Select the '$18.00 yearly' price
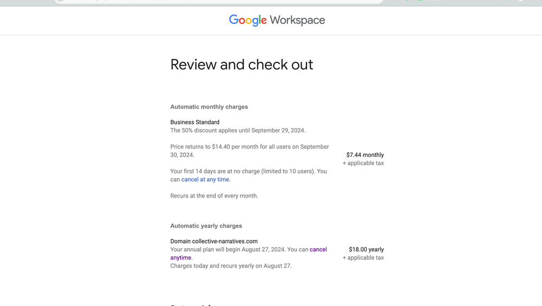 (x=366, y=250)
